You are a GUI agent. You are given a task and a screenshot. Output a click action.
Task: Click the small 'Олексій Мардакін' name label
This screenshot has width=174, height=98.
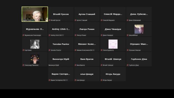click(x=109, y=20)
